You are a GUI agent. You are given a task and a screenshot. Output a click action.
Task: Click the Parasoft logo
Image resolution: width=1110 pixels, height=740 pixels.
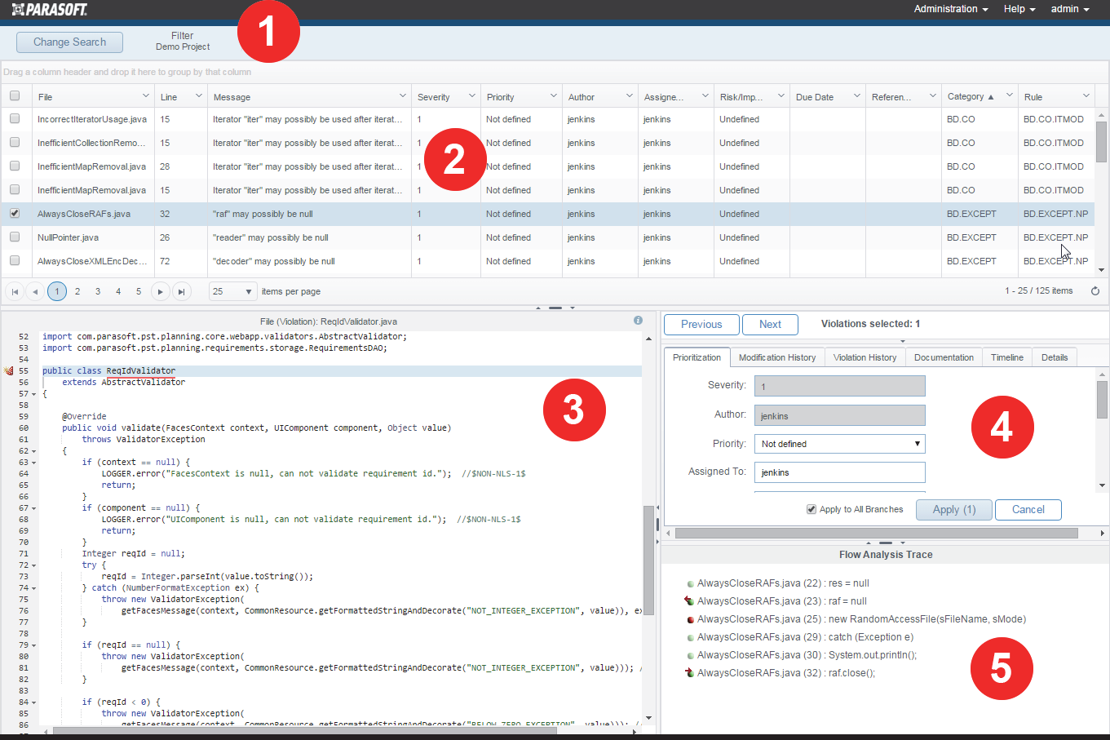coord(49,9)
